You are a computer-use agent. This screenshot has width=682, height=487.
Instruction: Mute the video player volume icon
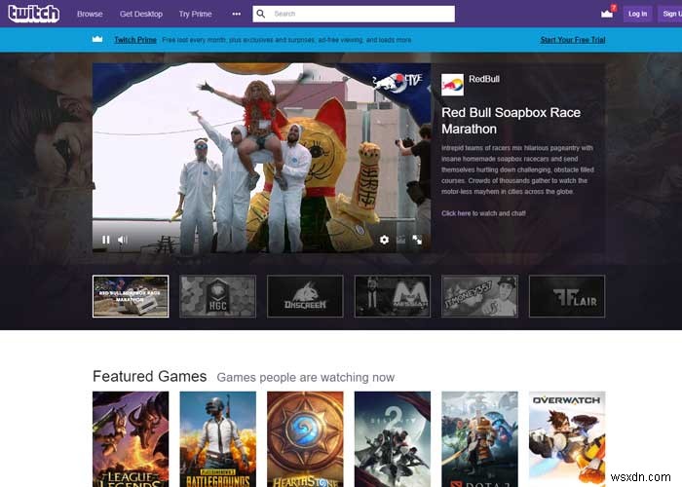tap(123, 240)
